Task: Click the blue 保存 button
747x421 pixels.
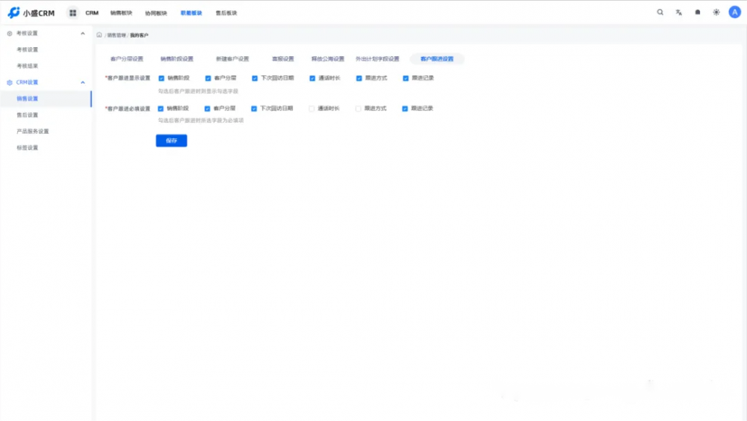Action: tap(171, 141)
